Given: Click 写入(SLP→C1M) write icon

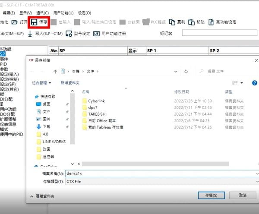Looking at the screenshot, I should [x=31, y=33].
